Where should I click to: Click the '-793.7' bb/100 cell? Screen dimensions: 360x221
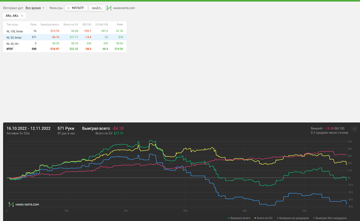point(87,31)
